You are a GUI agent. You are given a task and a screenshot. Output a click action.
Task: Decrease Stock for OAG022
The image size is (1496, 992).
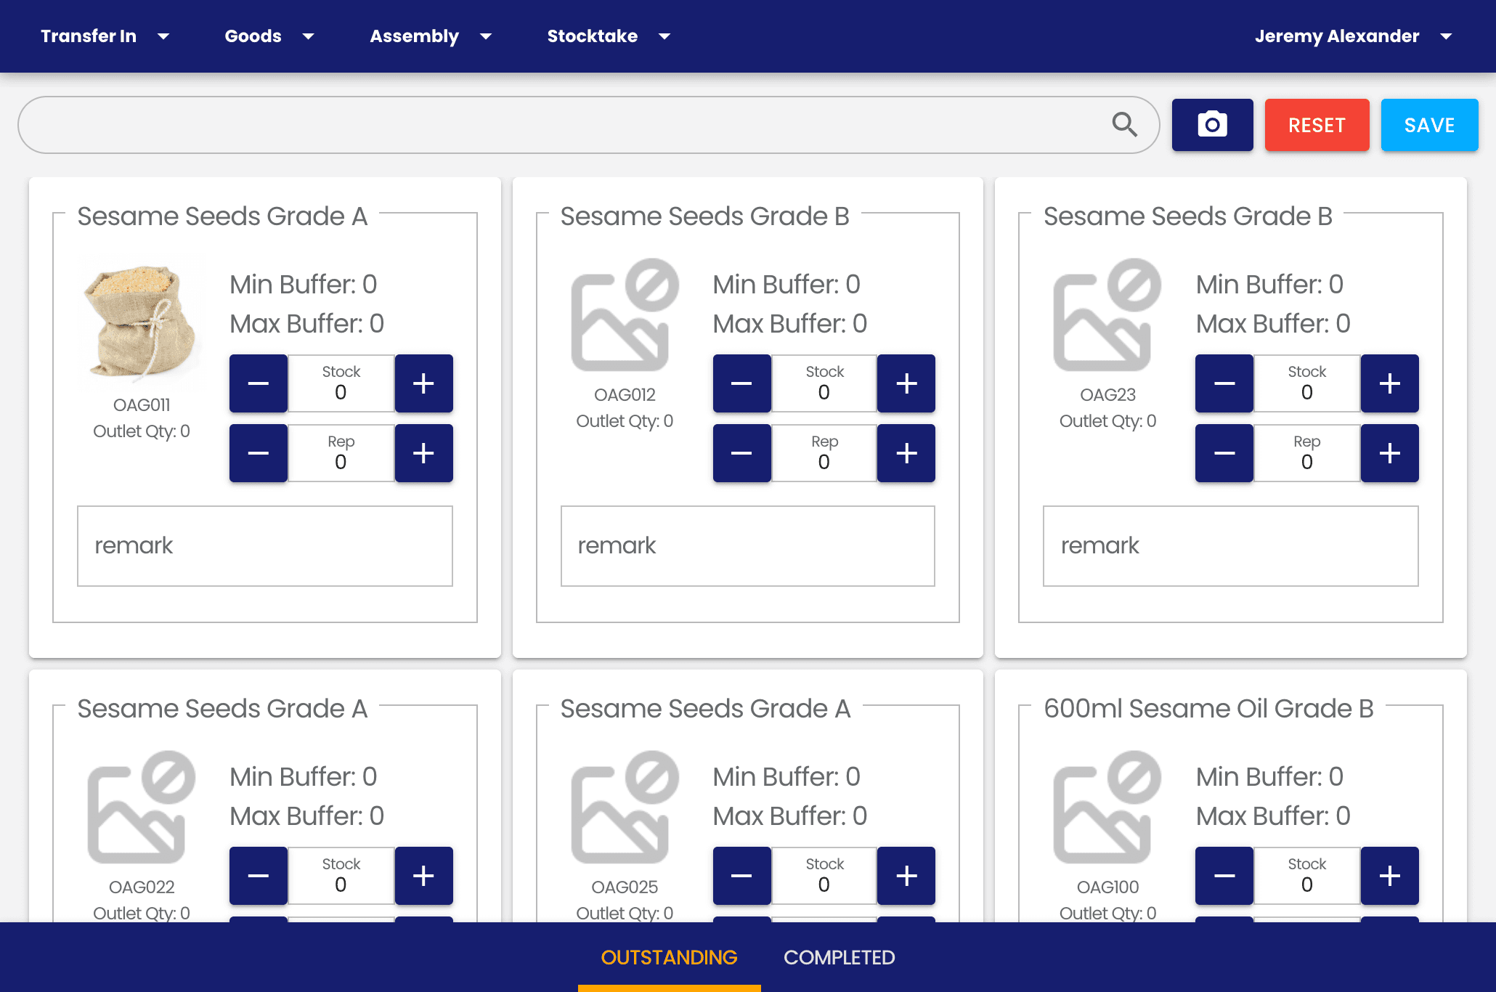[x=259, y=876]
